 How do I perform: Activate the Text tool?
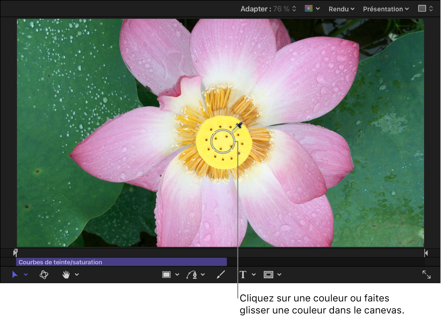click(x=243, y=275)
